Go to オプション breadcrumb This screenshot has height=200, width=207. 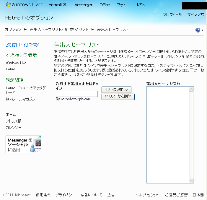click(13, 29)
